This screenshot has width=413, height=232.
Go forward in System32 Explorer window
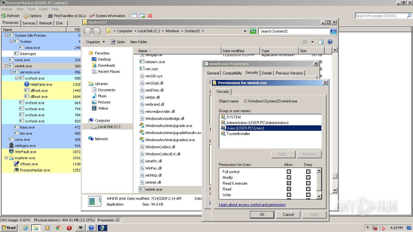point(96,31)
